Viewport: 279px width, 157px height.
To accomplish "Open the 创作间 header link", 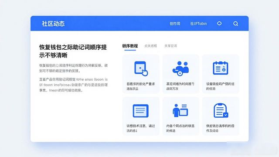I will [x=175, y=24].
